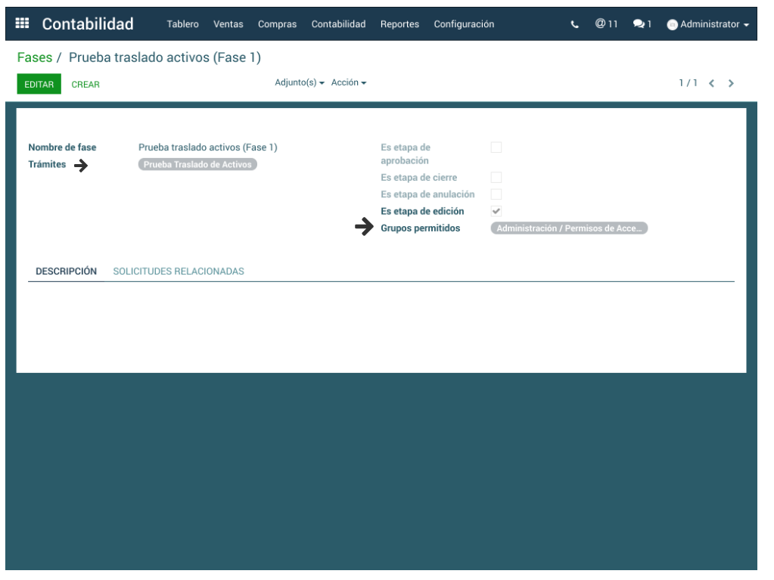Toggle the Es etapa de aprobación checkbox
The width and height of the screenshot is (774, 580).
point(496,147)
